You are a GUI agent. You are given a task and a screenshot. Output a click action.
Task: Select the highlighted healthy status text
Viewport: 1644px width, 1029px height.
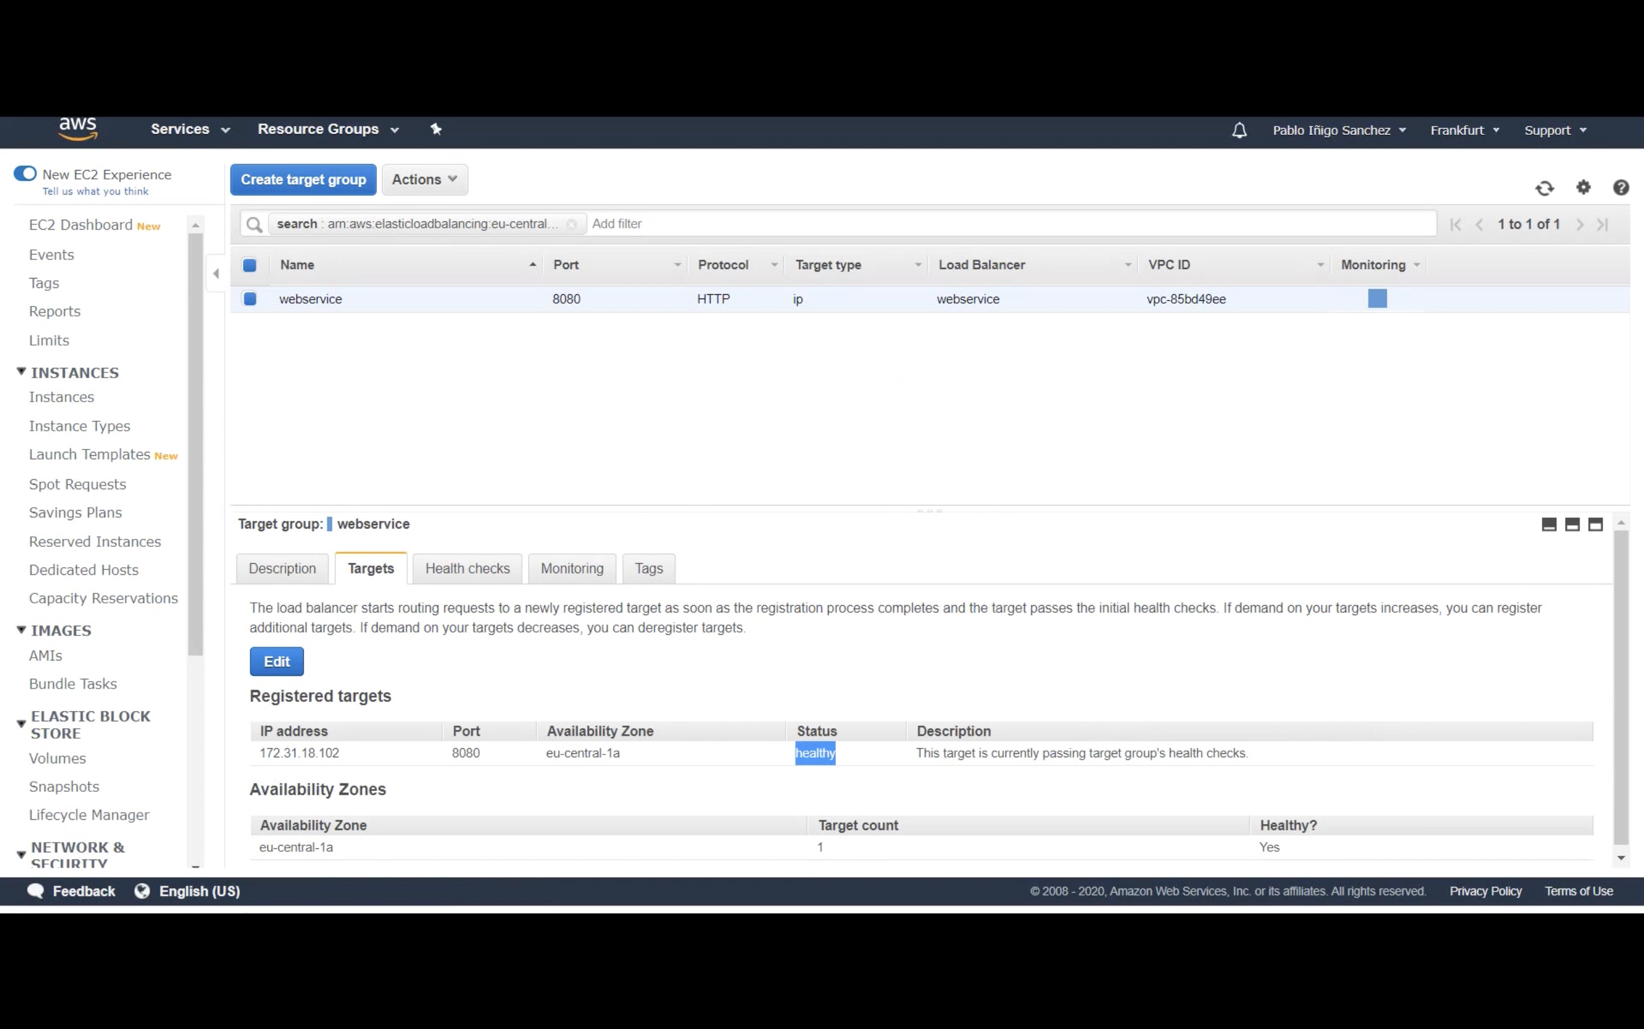[815, 753]
